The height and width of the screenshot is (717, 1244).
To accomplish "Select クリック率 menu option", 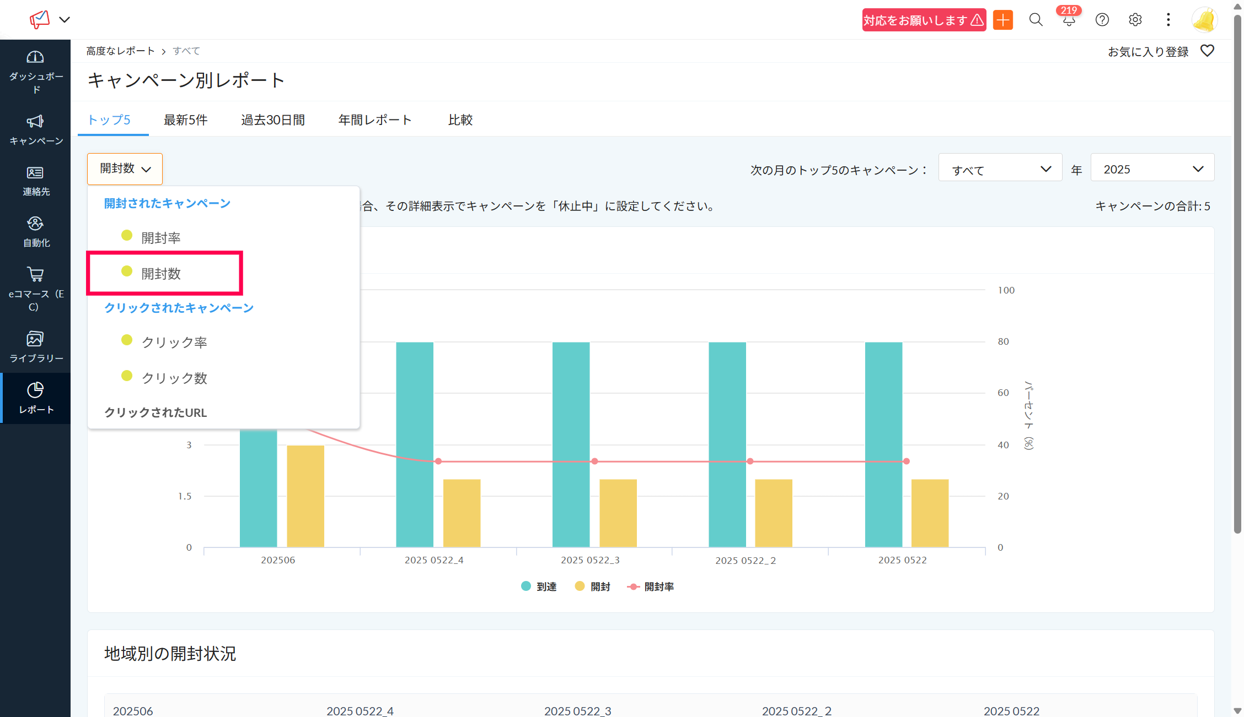I will [x=174, y=343].
